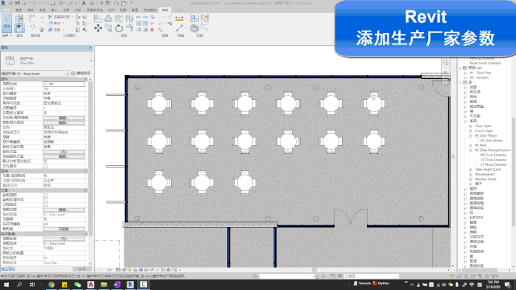Click the View Range edit button
The width and height of the screenshot is (516, 290).
64,209
